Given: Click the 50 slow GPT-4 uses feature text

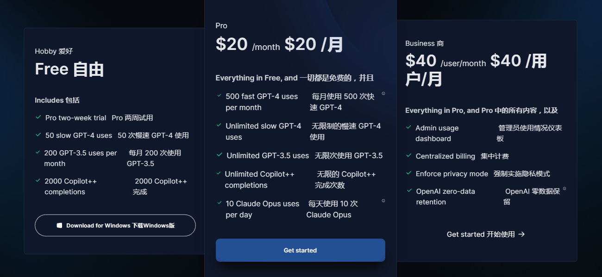Looking at the screenshot, I should (x=79, y=135).
